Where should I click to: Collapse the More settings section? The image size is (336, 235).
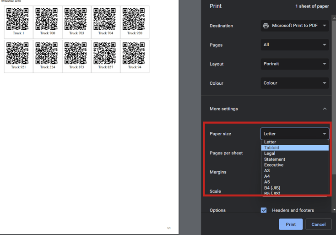(325, 109)
